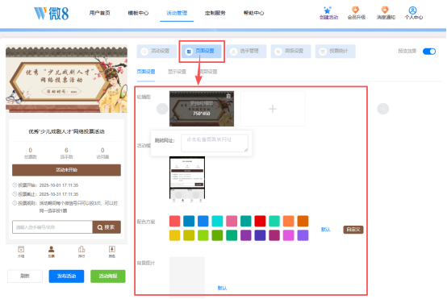447x299 pixels.
Task: Click the 750*450 carousel image thumbnail
Action: point(202,109)
